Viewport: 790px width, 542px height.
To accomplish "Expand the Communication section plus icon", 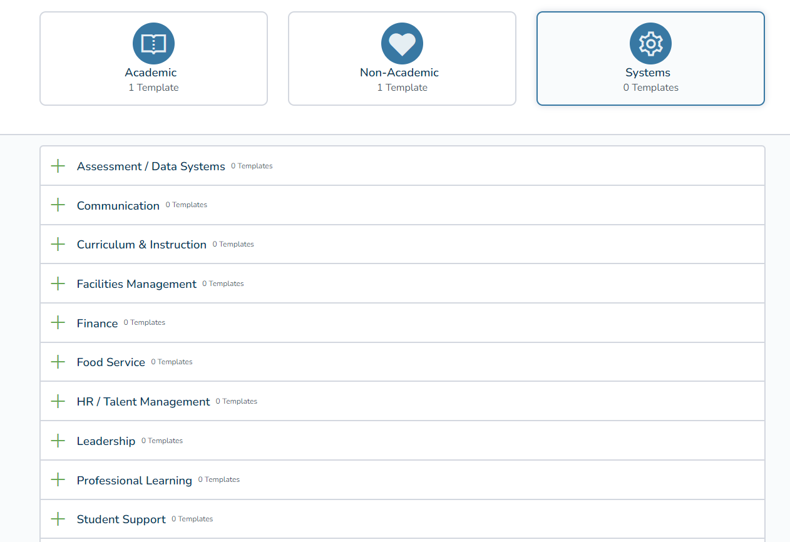I will (58, 205).
